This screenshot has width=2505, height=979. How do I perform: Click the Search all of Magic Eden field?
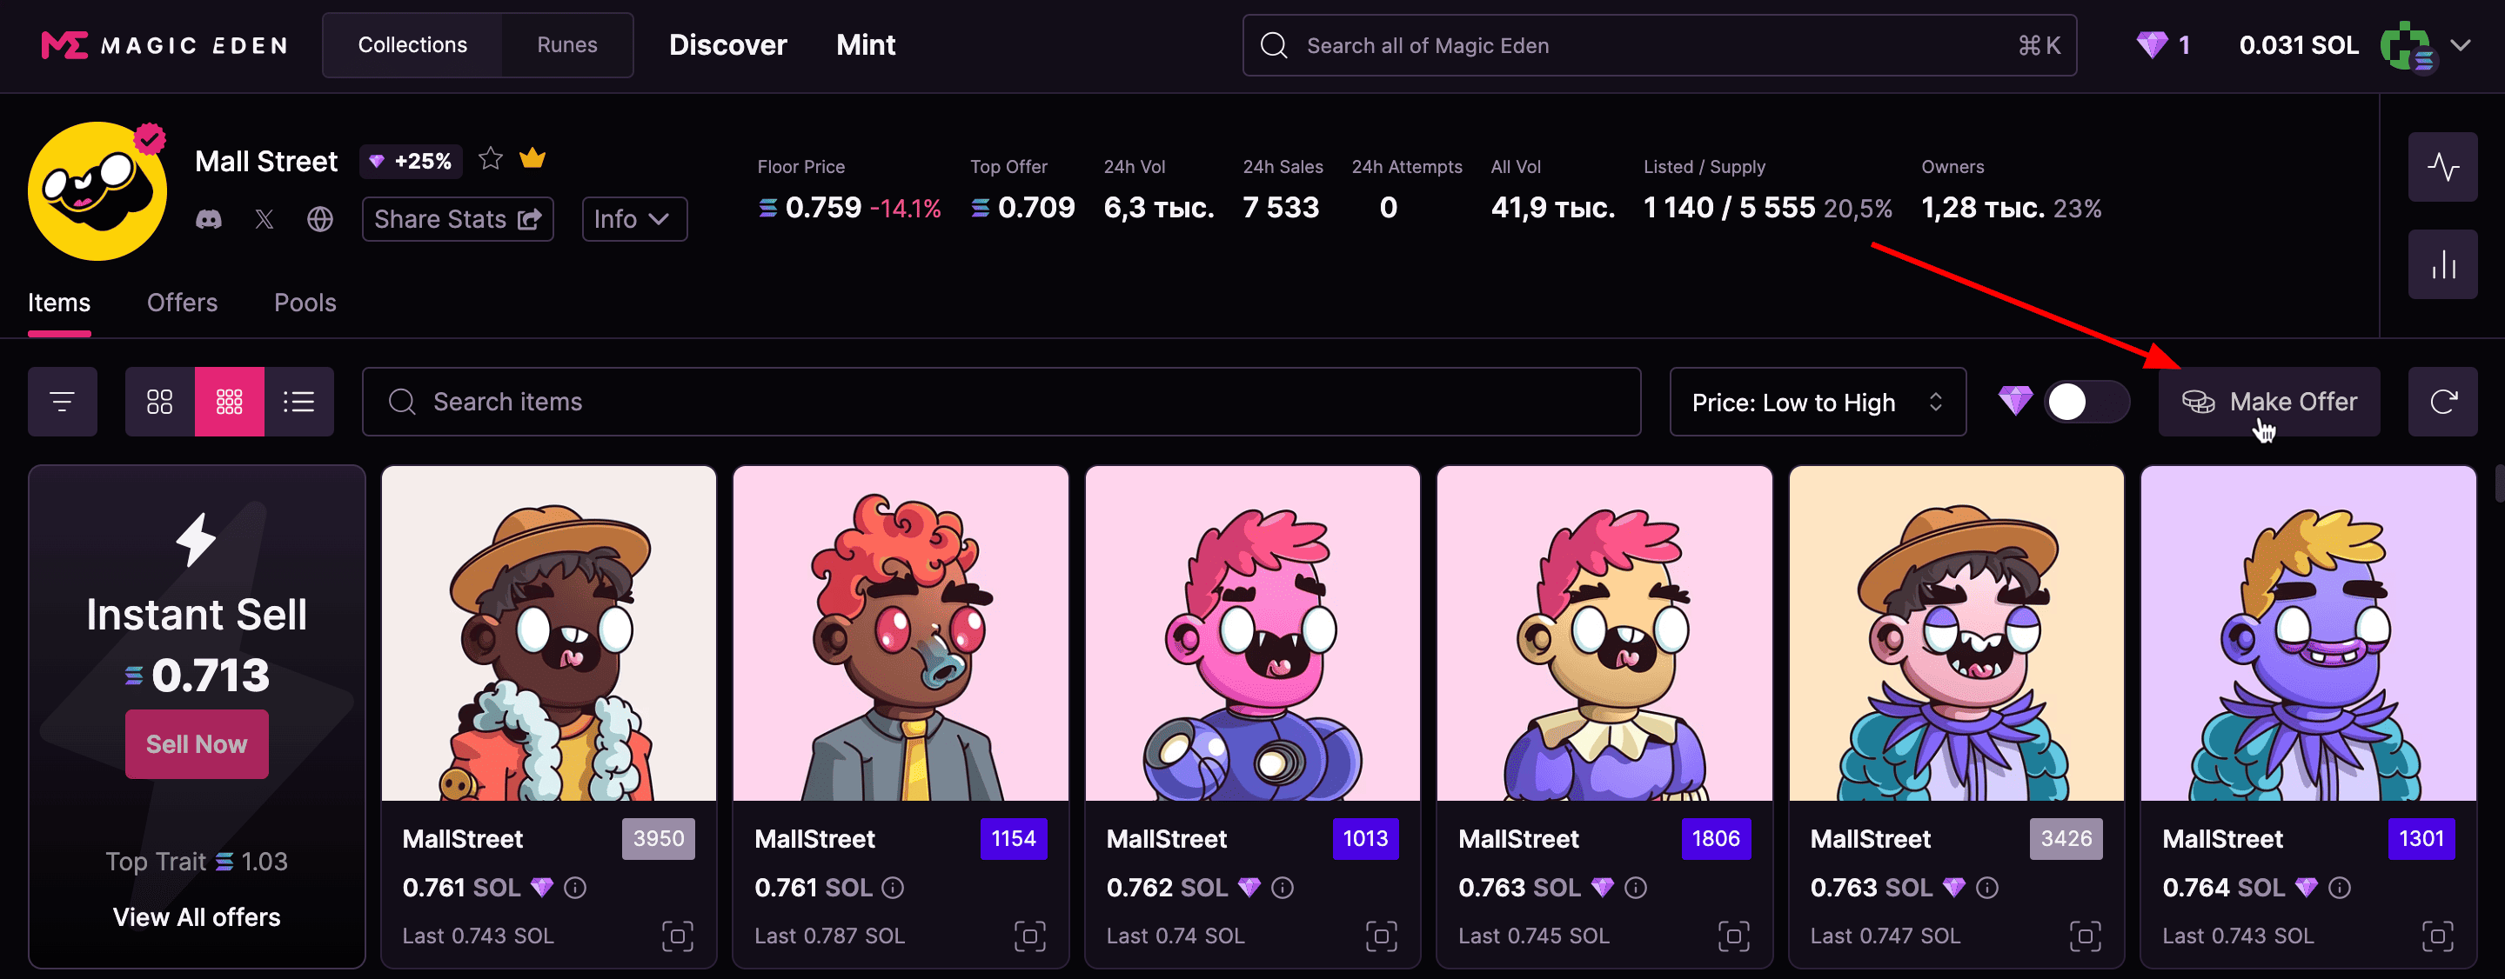(x=1659, y=44)
